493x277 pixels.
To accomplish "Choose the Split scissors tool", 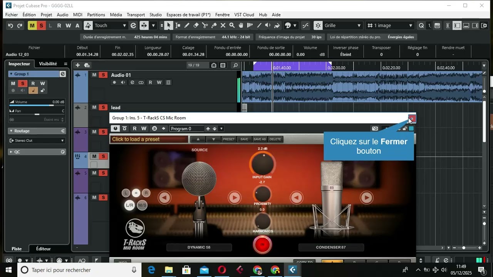I will coord(205,26).
